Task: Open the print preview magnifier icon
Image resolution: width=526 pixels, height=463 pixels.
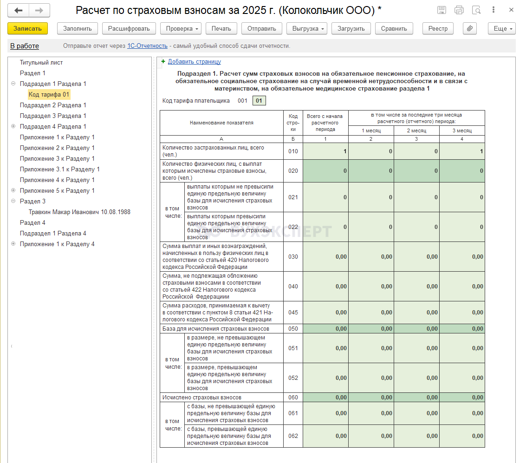Action: [x=476, y=10]
